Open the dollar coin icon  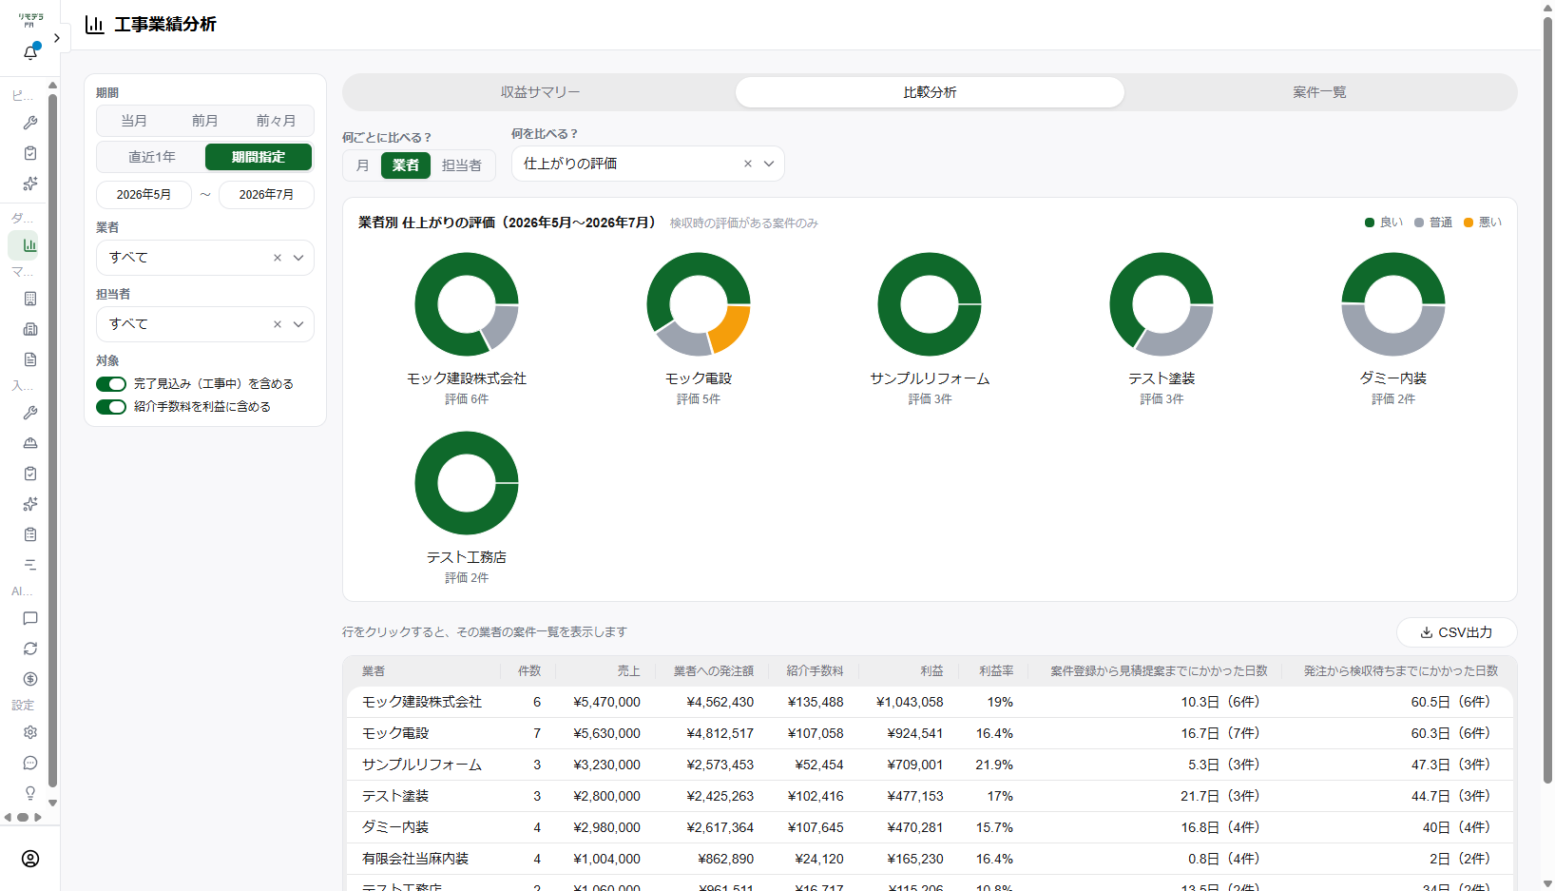point(30,679)
